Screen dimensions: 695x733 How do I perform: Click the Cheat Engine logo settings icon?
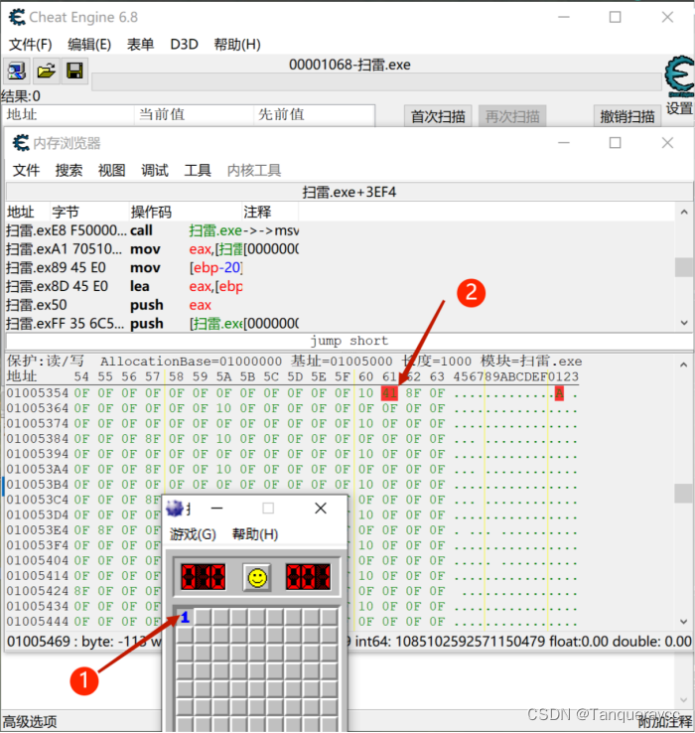coord(679,76)
